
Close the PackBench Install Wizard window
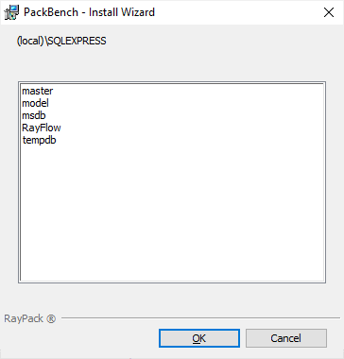click(x=329, y=12)
